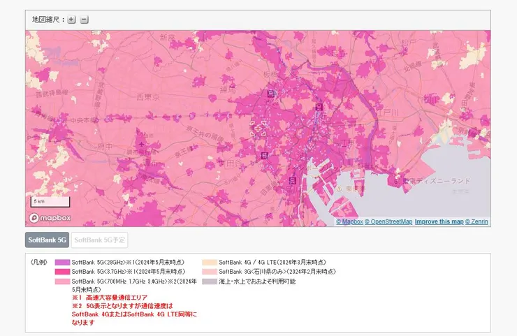The image size is (517, 336).
Task: Click the gray 海上・水上 legend swatch
Action: click(210, 282)
